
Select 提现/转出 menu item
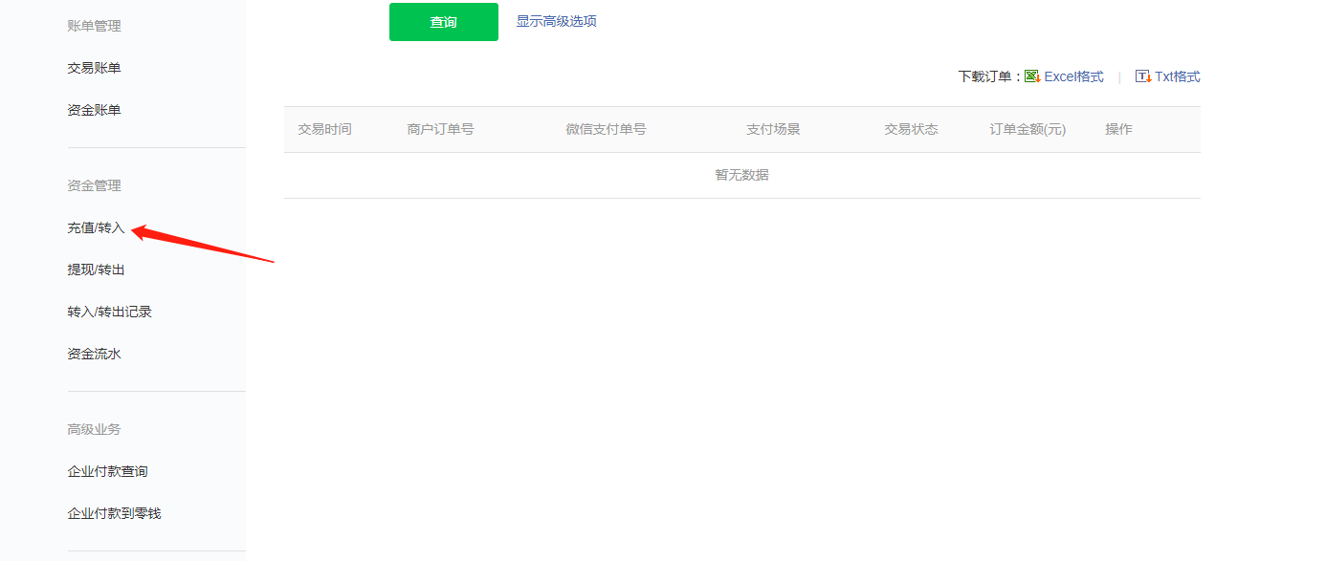(97, 270)
